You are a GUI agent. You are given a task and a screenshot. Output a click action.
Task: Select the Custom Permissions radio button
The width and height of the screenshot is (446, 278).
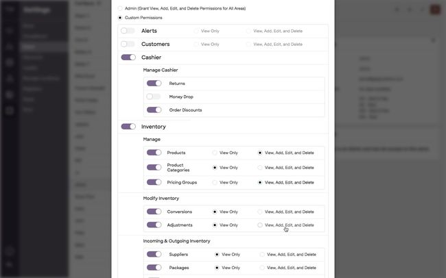pos(120,18)
